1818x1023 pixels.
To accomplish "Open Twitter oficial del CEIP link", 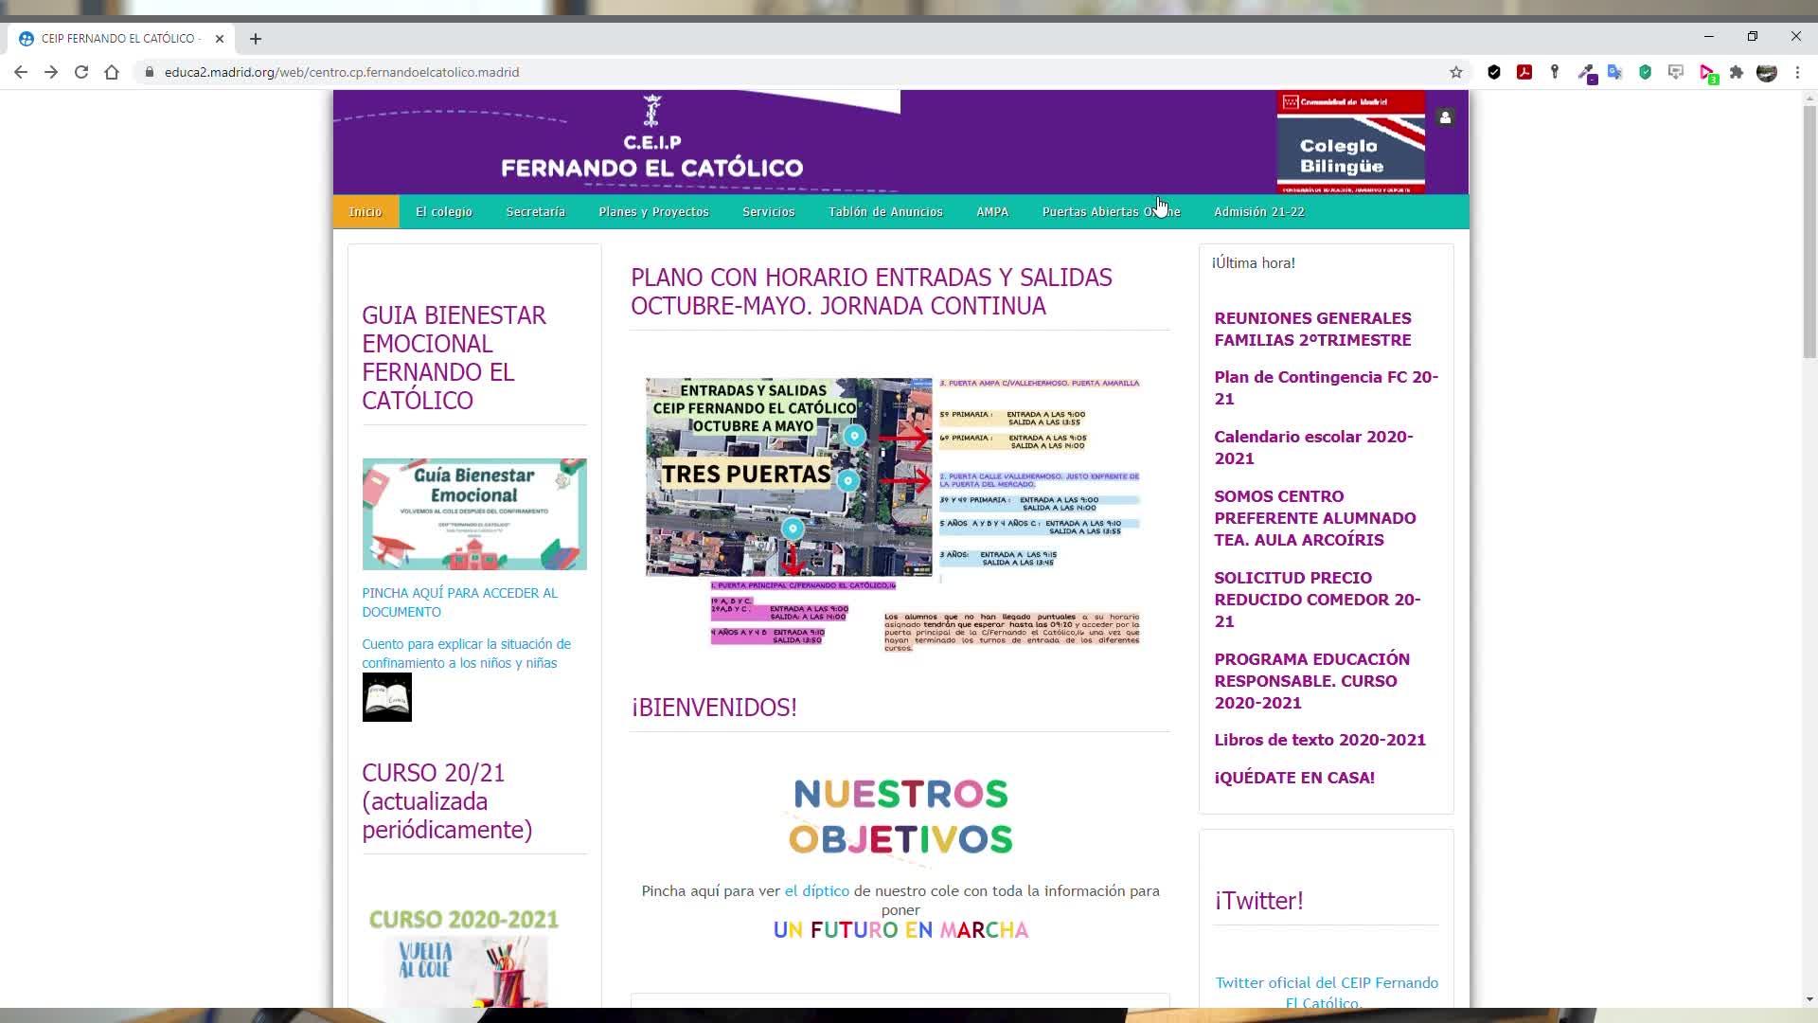I will [1327, 993].
